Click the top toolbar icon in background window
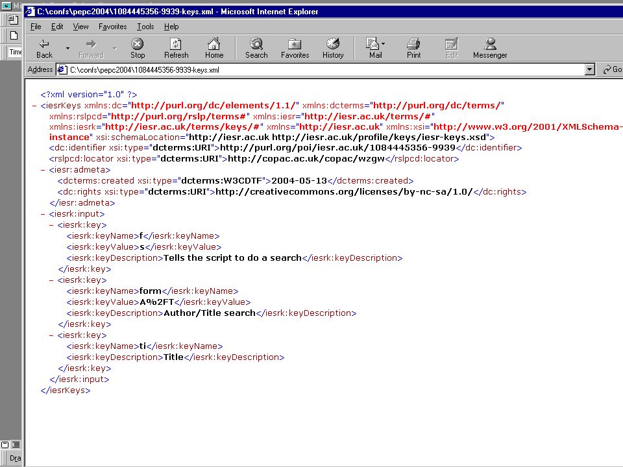This screenshot has width=623, height=467. [14, 19]
